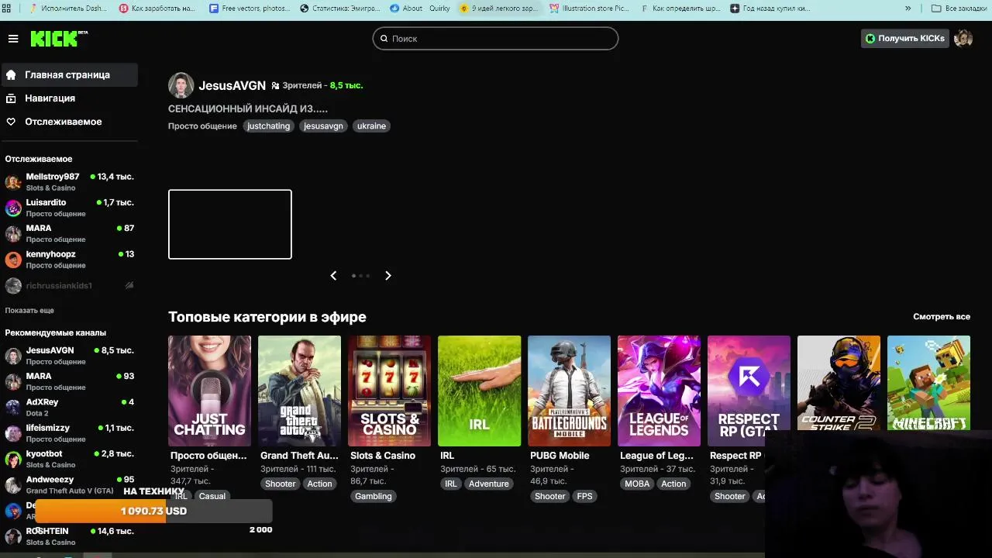Open Навигация sidebar item
Viewport: 992px width, 558px height.
pos(70,98)
